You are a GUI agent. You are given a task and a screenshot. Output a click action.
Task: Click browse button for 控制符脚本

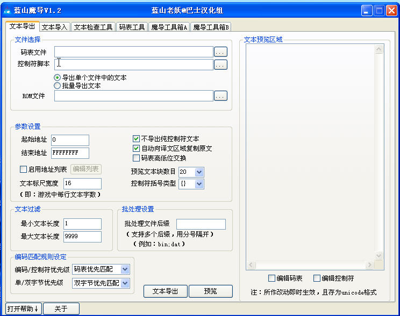[x=220, y=65]
